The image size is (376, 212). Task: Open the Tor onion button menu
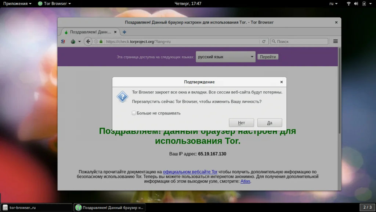(x=73, y=42)
